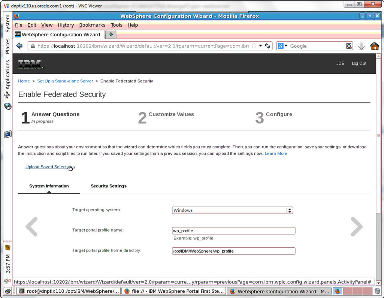Click page scrollbar up arrow

pyautogui.click(x=378, y=56)
